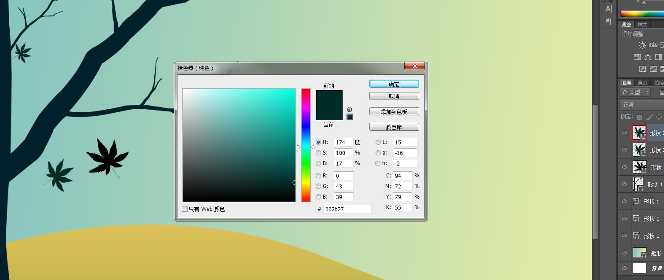This screenshot has height=280, width=664.
Task: Open the Paragraph panel icon
Action: click(x=608, y=21)
